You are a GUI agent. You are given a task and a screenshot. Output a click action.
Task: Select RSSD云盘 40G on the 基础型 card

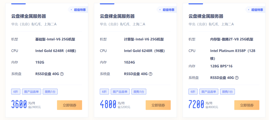point(47,74)
